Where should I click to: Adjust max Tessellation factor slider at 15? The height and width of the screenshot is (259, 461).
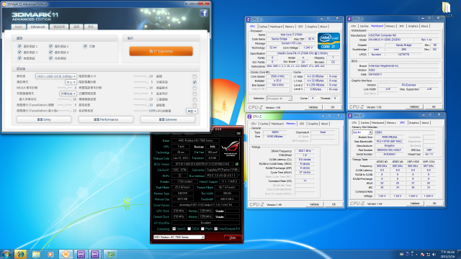65,111
